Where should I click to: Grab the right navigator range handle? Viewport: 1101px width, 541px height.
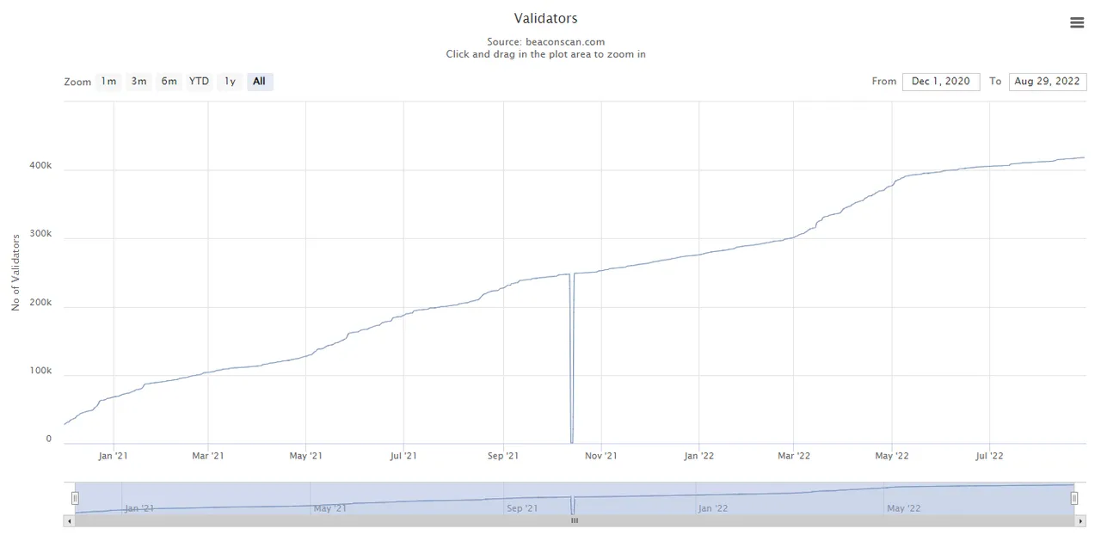click(1073, 498)
